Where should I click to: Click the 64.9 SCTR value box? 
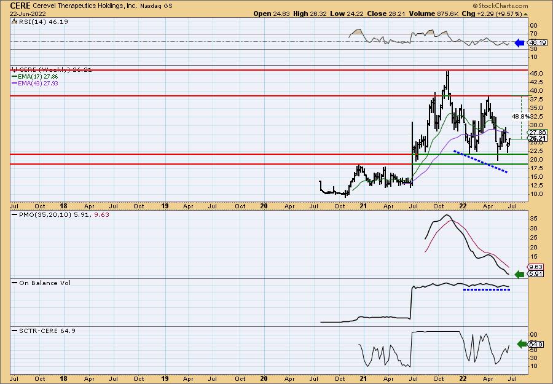pyautogui.click(x=535, y=345)
